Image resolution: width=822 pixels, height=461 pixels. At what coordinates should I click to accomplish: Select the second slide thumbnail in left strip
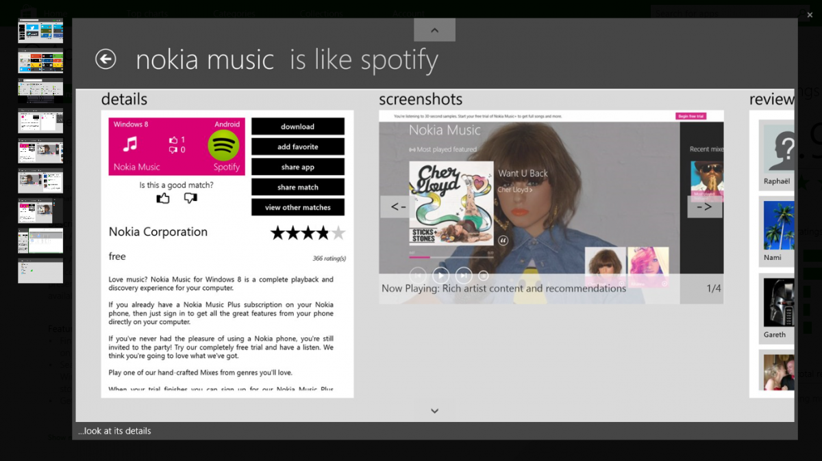(40, 61)
